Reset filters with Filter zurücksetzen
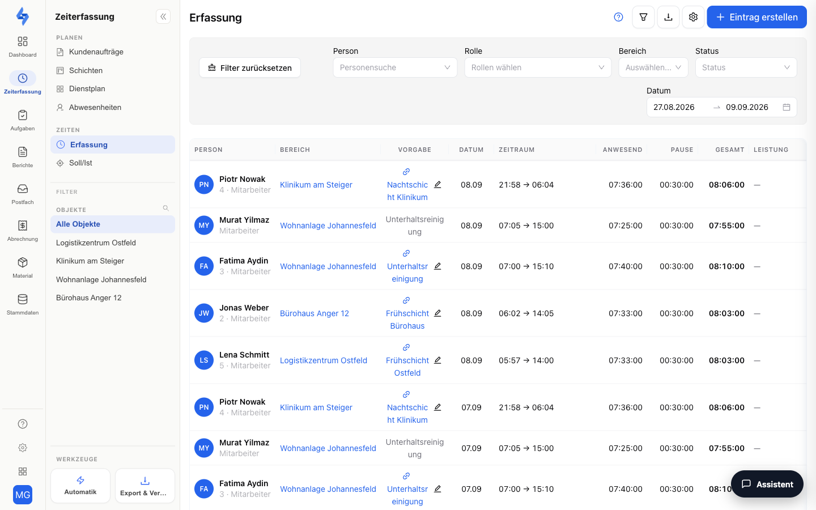Viewport: 816px width, 510px height. click(x=250, y=67)
